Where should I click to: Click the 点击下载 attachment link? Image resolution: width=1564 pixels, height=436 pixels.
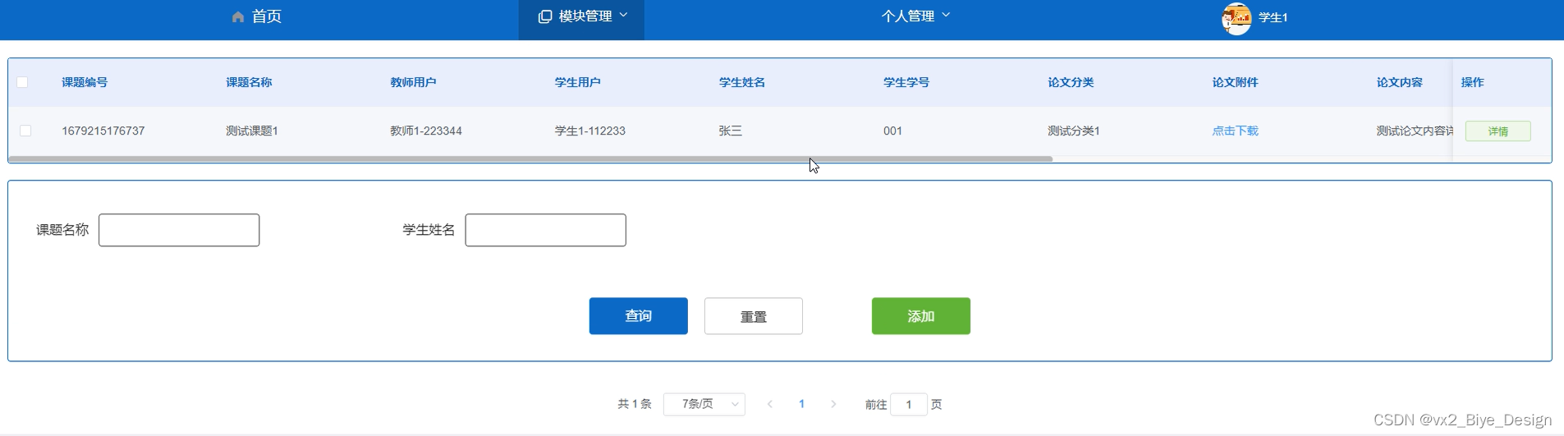coord(1235,131)
